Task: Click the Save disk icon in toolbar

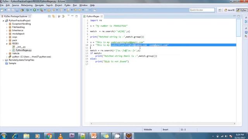Action: pos(9,10)
